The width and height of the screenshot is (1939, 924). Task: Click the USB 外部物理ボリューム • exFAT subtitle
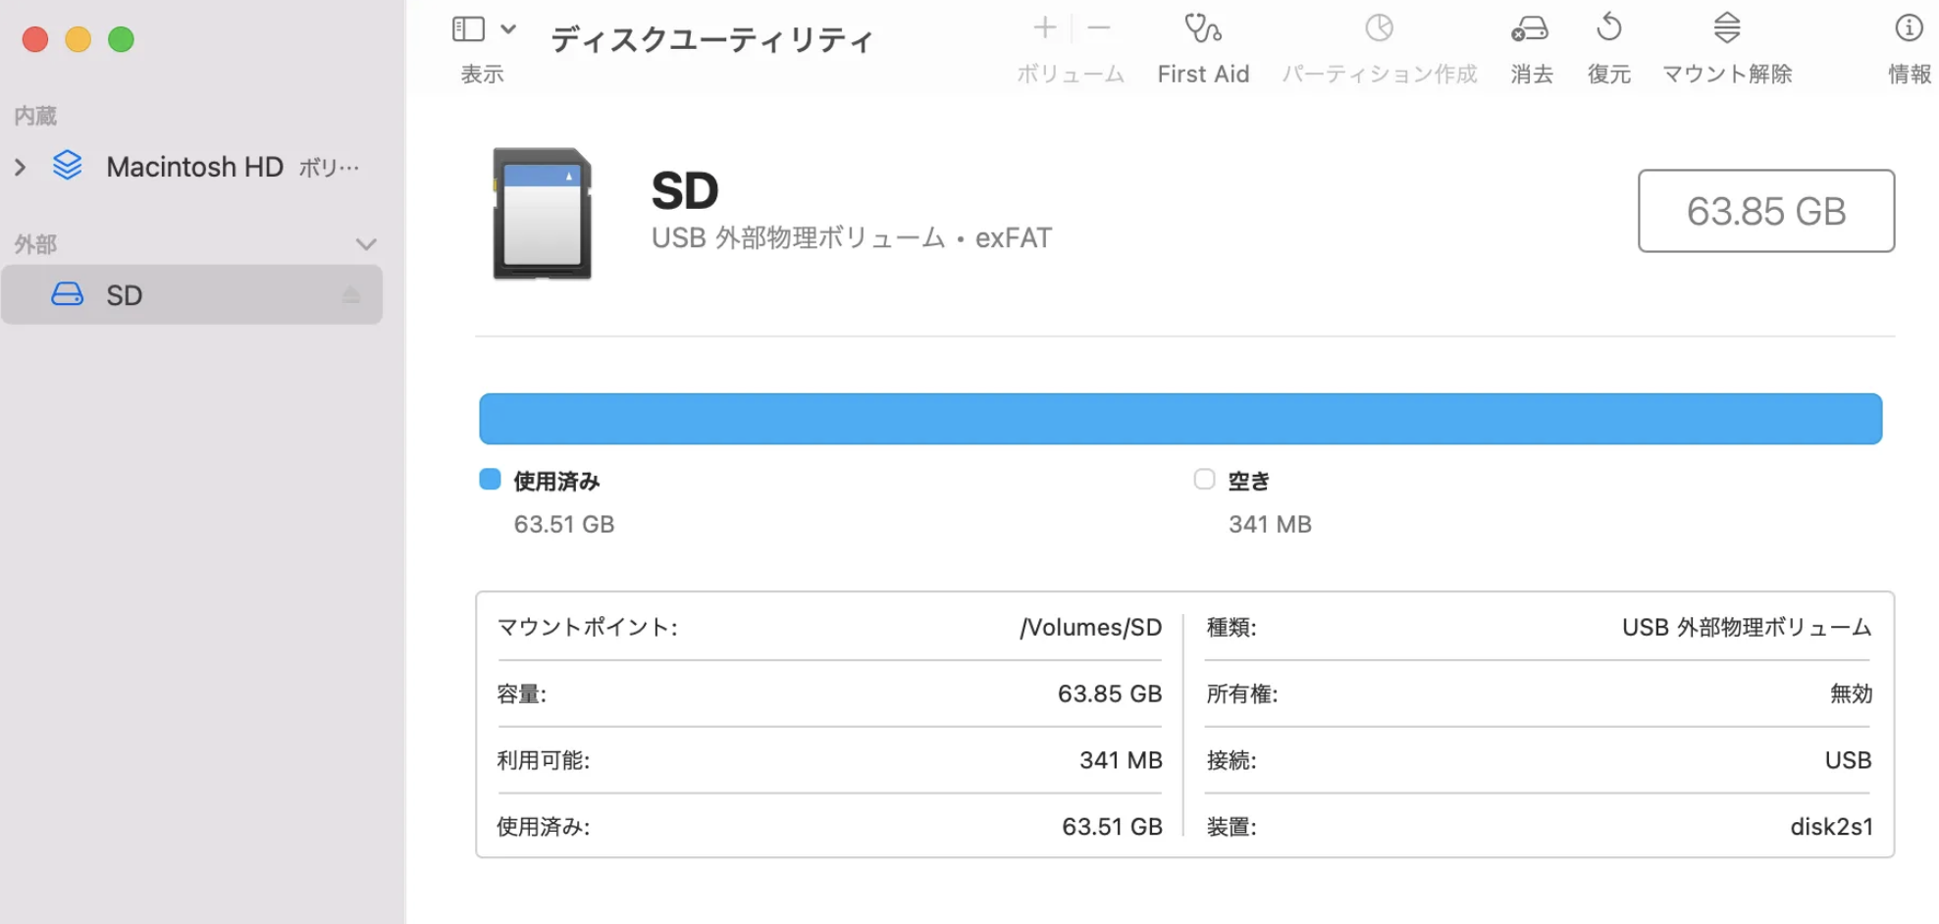[x=852, y=238]
